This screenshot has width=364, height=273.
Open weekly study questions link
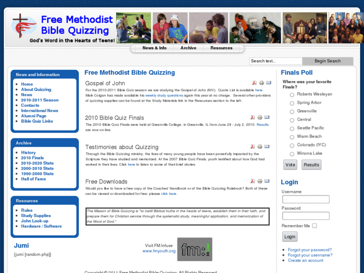[164, 95]
